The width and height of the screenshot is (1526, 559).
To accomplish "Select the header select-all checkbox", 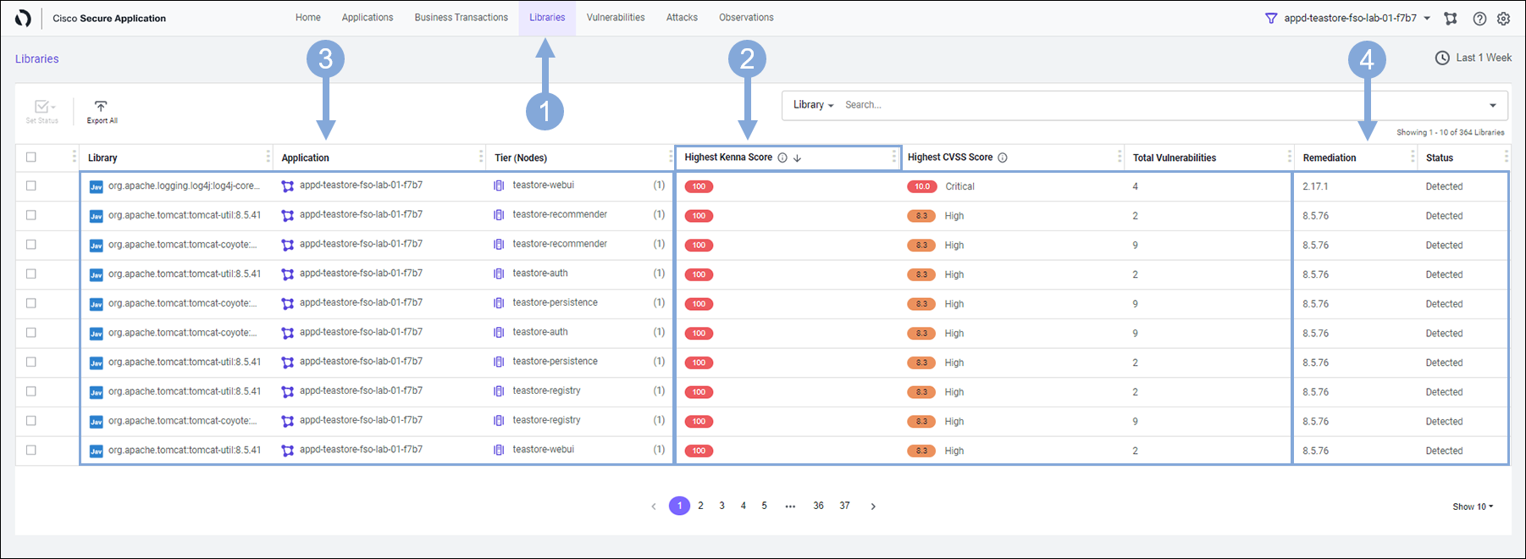I will point(31,157).
